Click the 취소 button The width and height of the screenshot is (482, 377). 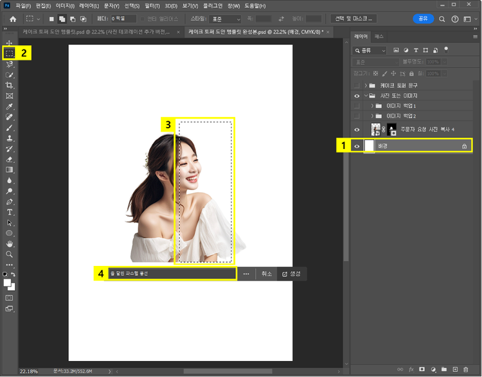pos(266,274)
